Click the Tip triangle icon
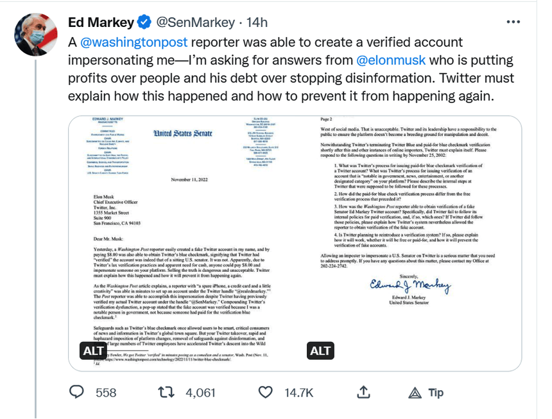552x419 pixels. pos(415,393)
